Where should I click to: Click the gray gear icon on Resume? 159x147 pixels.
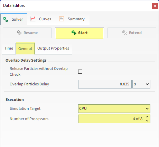click(x=19, y=33)
